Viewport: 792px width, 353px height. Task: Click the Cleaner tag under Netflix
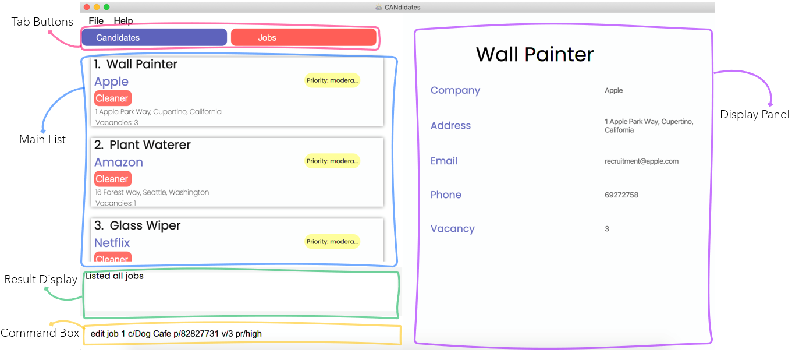click(112, 257)
